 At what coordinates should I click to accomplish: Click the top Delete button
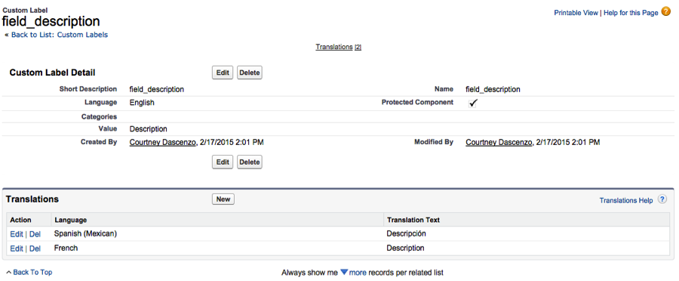point(250,73)
